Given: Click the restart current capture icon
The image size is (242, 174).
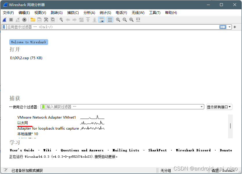Looking at the screenshot, I should point(18,20).
